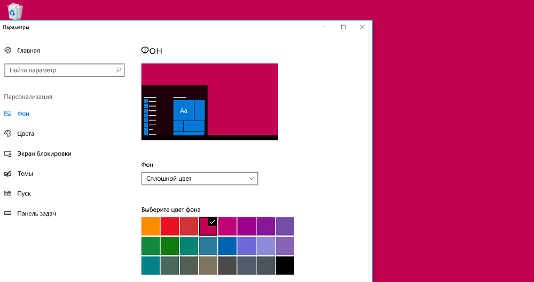Viewport: 534px width, 282px height.
Task: Open Экран блокировки settings
Action: [x=44, y=154]
